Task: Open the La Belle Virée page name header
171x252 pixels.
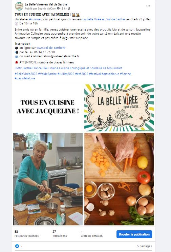Action: (46, 4)
